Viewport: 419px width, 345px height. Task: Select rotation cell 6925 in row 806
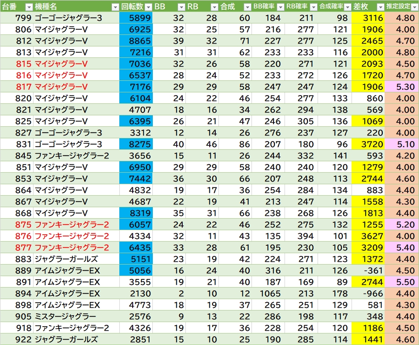coord(136,29)
